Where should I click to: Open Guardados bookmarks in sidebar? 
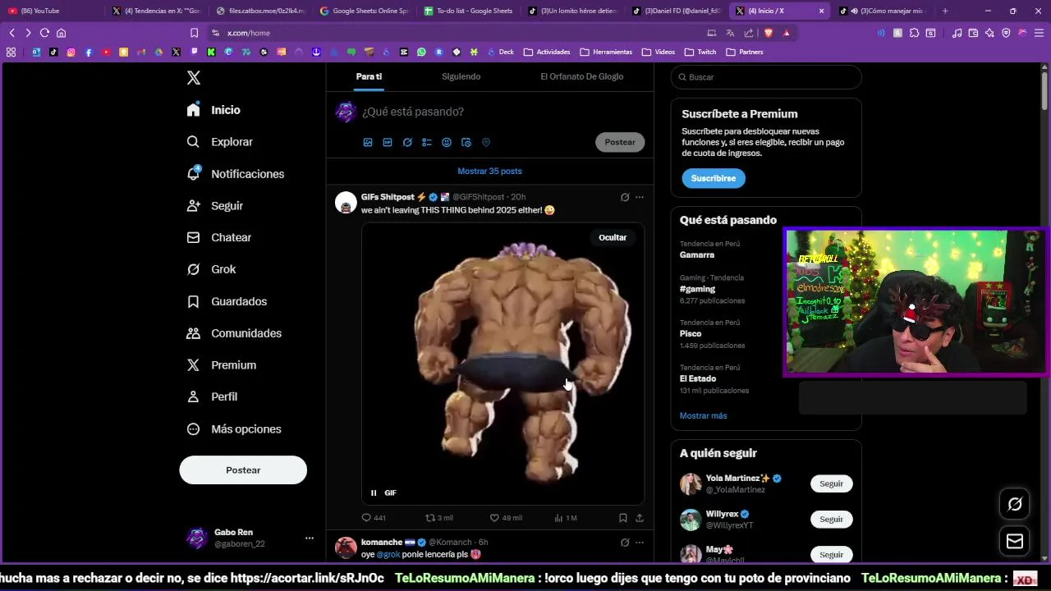227,301
